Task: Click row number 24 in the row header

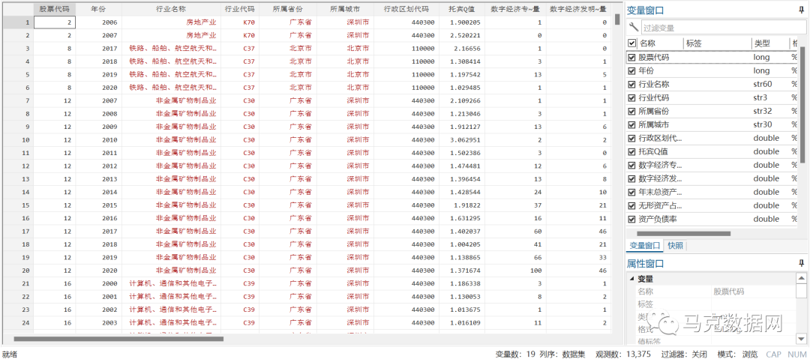Action: (19, 322)
